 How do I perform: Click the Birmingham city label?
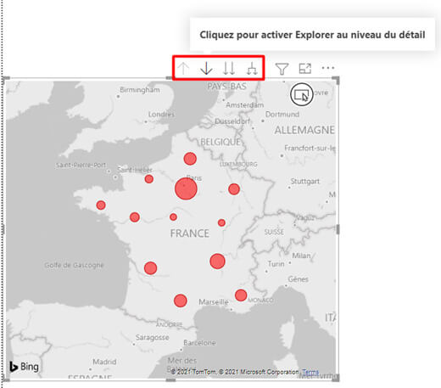[x=140, y=90]
